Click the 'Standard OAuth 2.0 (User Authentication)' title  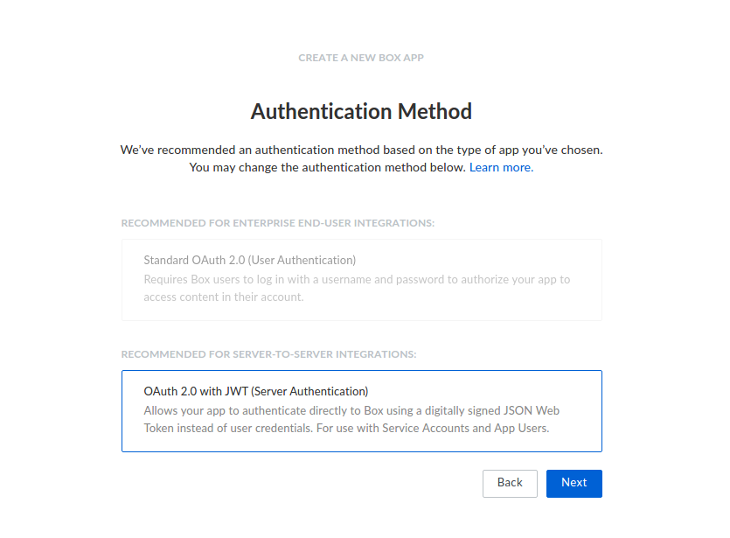coord(249,261)
